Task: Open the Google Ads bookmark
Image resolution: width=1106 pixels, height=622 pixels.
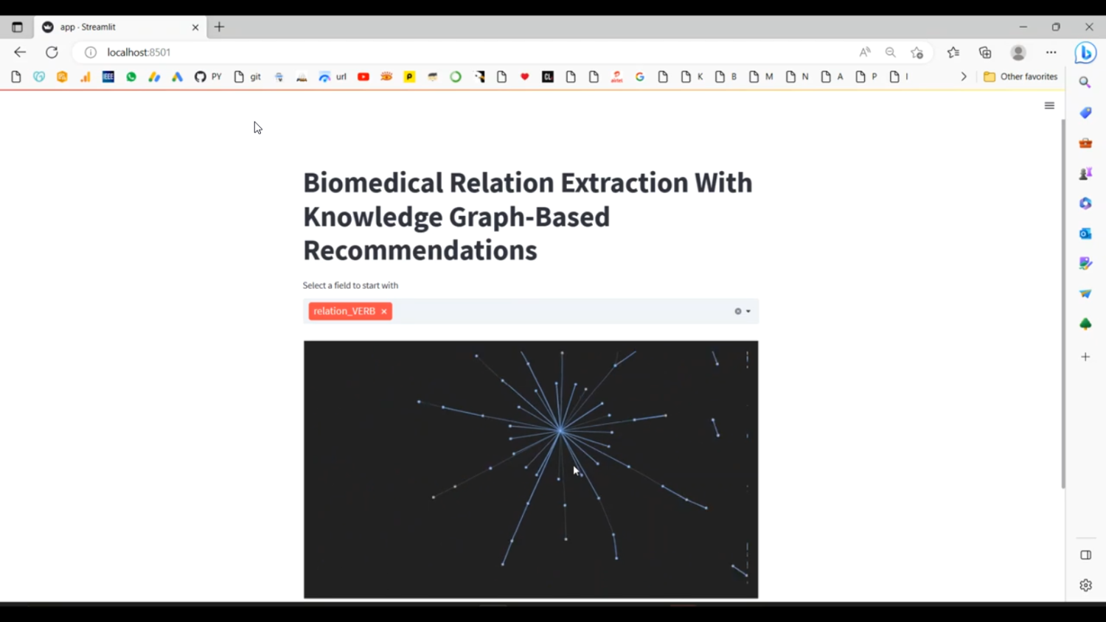Action: [177, 77]
